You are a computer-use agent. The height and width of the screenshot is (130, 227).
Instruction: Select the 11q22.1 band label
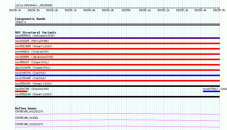click(21, 22)
